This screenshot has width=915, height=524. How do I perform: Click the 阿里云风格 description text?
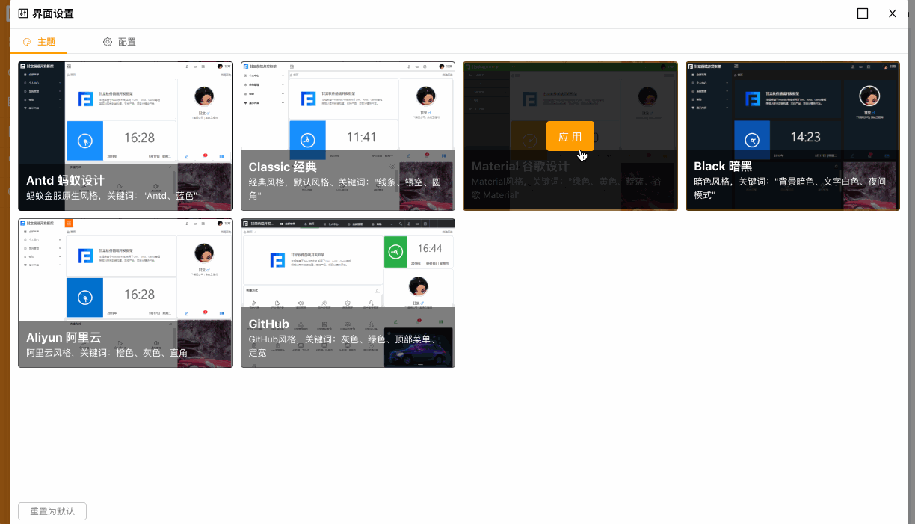[107, 353]
